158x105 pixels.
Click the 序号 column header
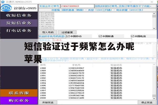click(43, 65)
